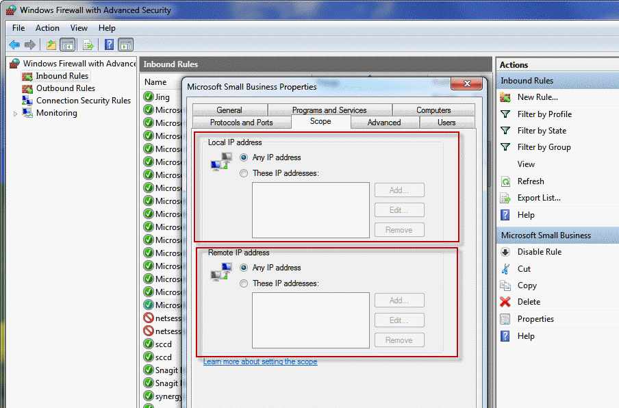Select Local 'Any IP address' radio button
The image size is (619, 408).
(244, 157)
